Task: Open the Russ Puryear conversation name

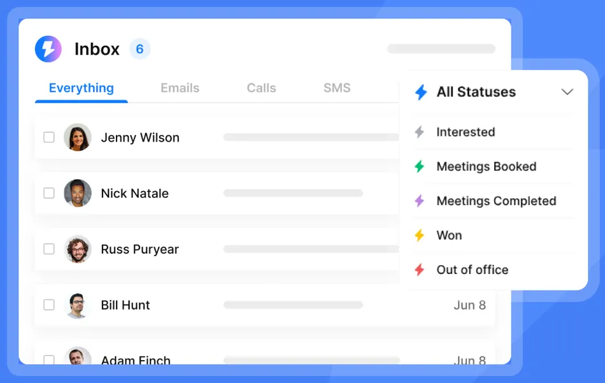Action: tap(139, 249)
